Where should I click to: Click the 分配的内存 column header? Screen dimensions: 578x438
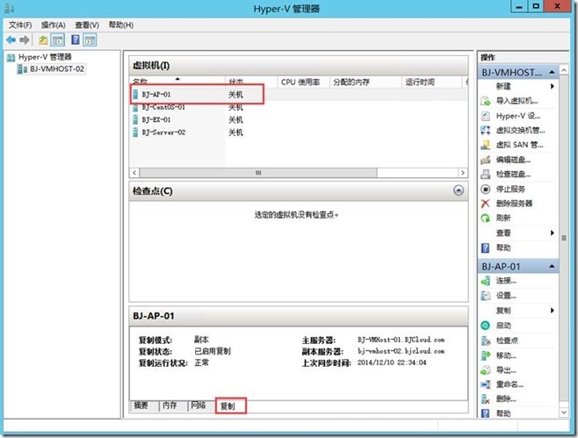click(365, 82)
